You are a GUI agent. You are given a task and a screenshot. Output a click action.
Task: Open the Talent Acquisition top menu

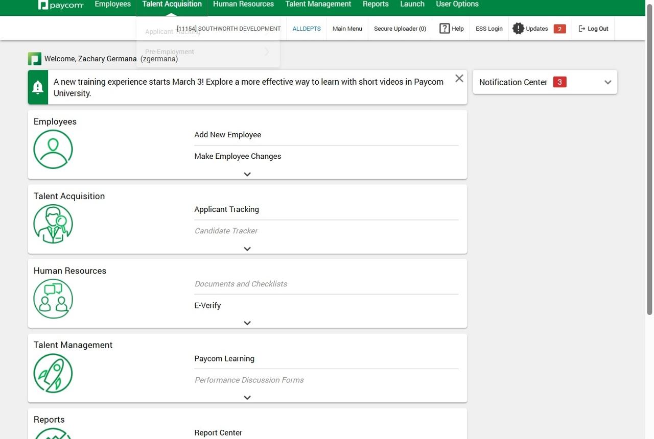pos(172,4)
